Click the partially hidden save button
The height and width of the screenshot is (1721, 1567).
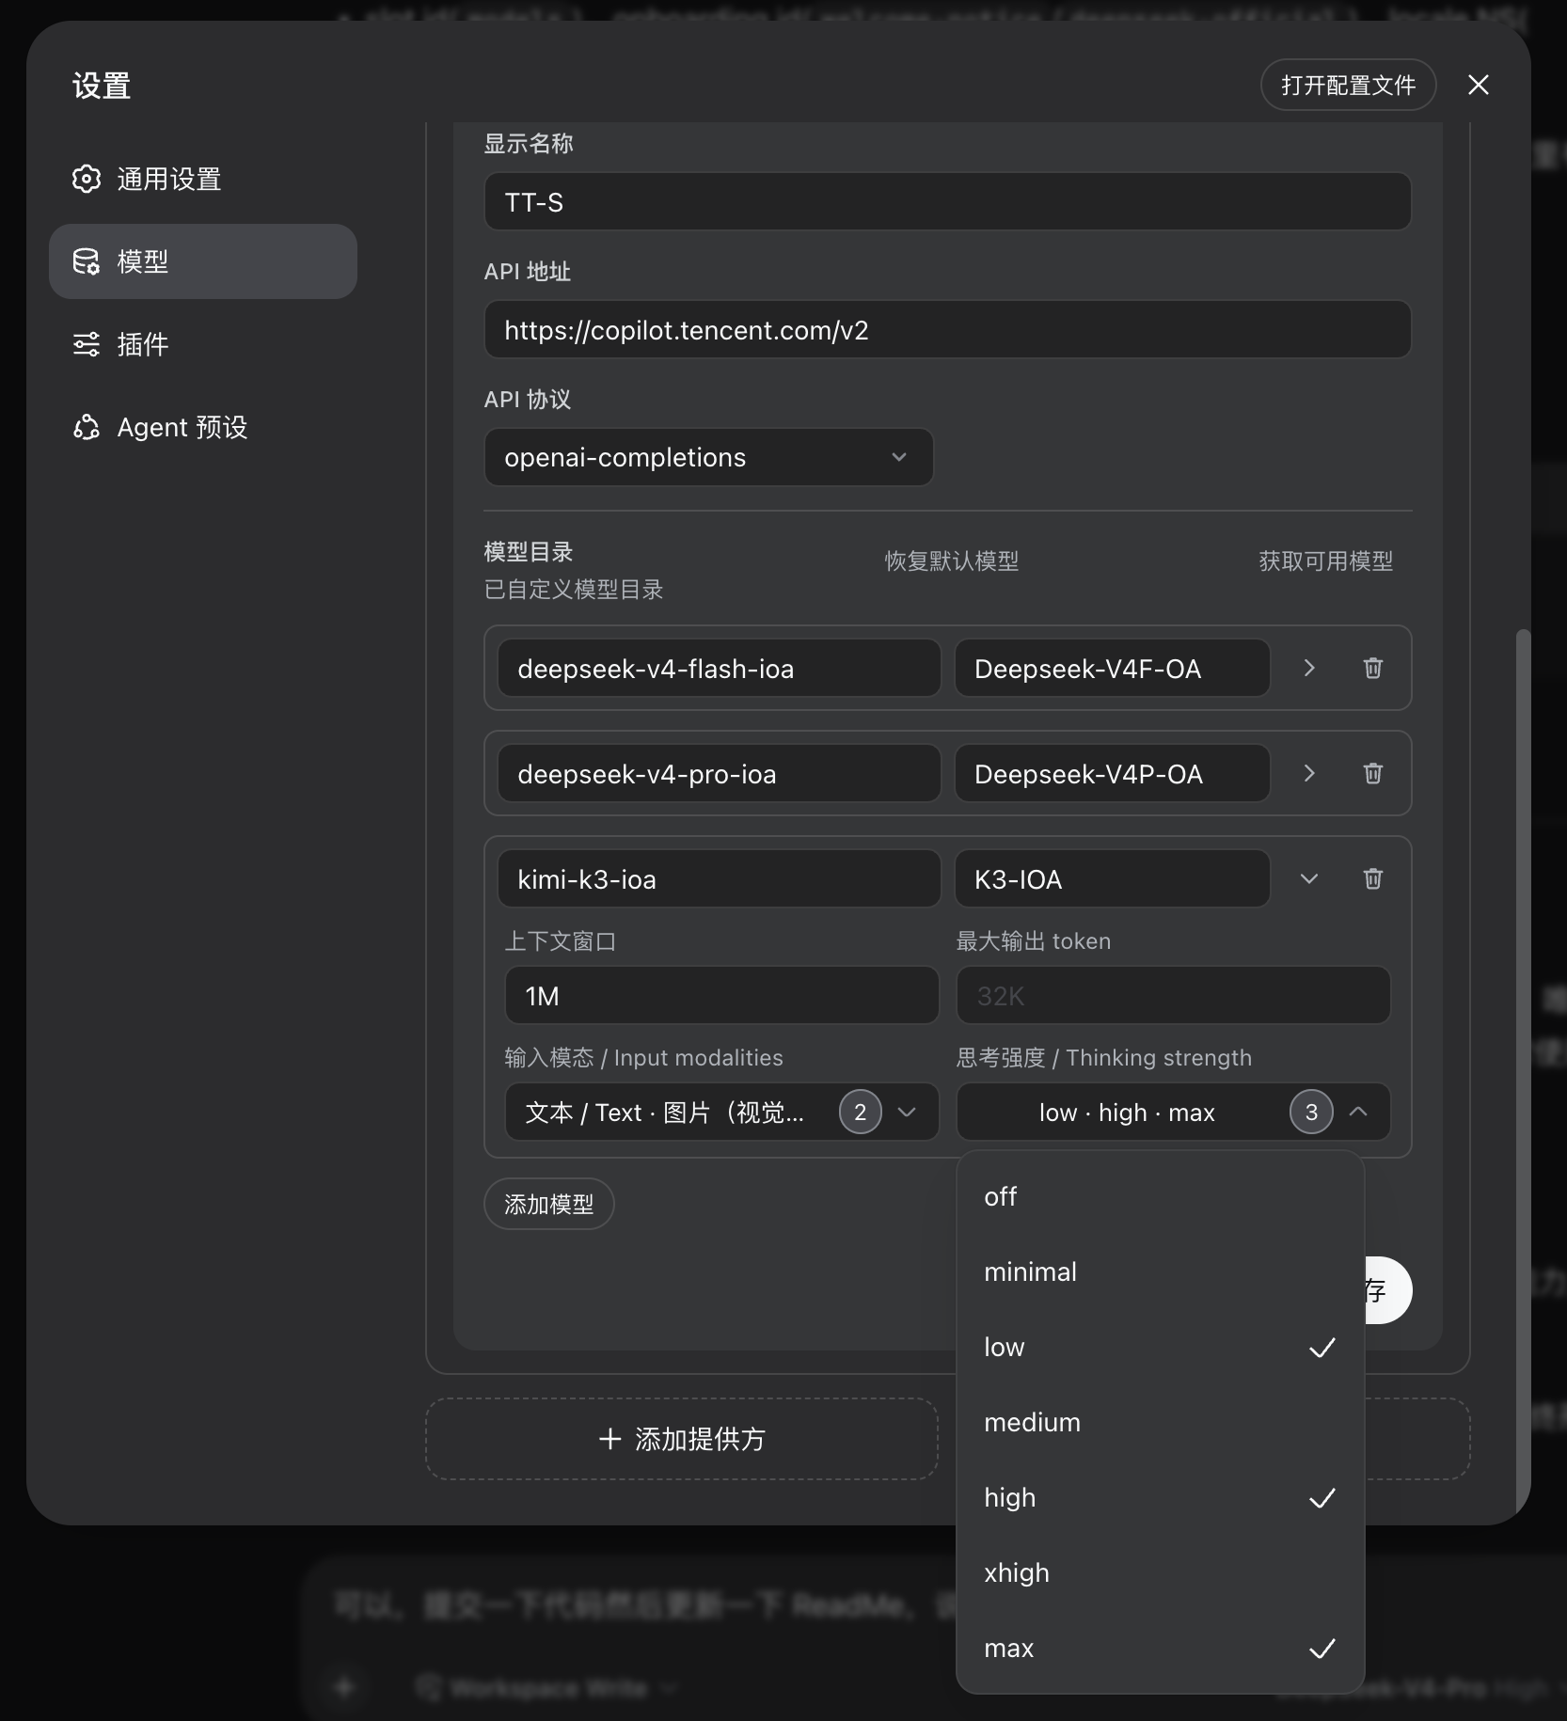[x=1388, y=1290]
